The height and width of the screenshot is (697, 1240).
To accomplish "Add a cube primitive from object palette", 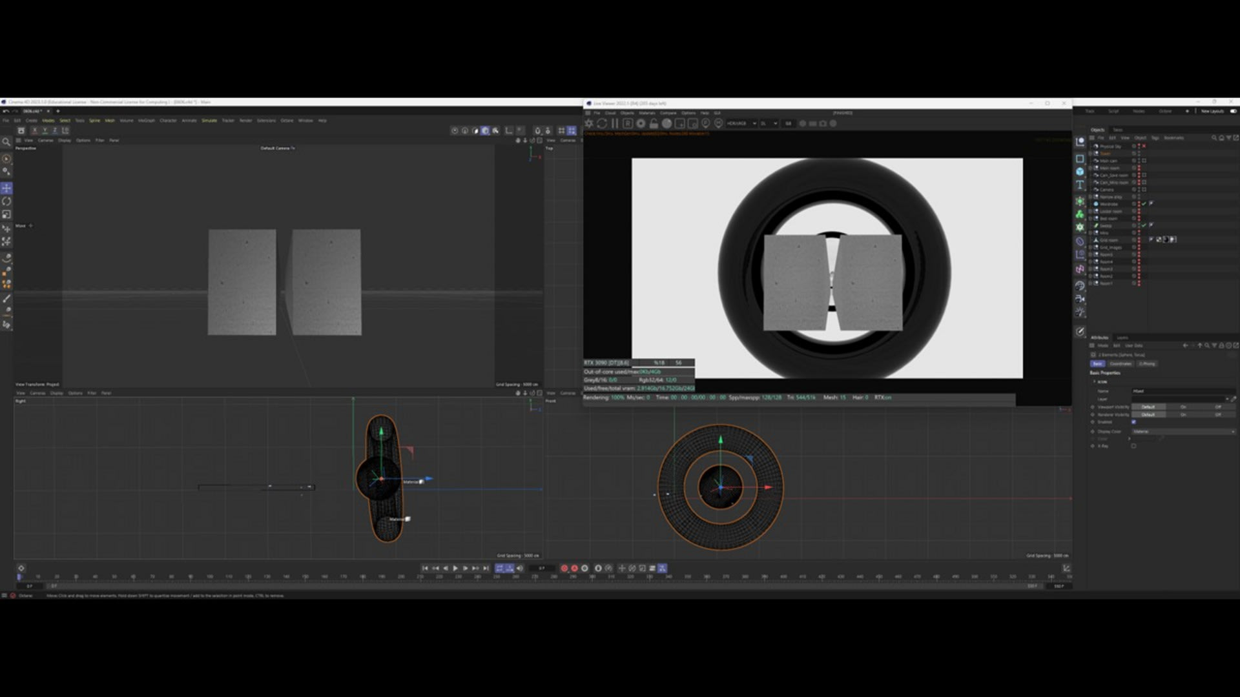I will 1080,172.
